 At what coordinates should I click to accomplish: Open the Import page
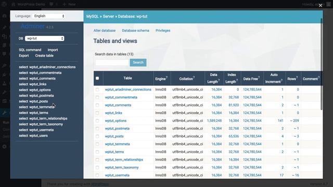click(x=53, y=50)
